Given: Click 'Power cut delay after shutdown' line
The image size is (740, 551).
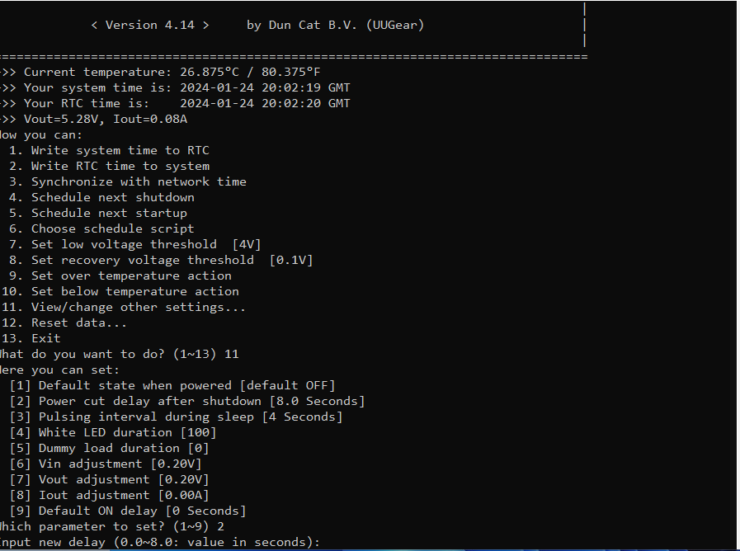Looking at the screenshot, I should point(201,401).
